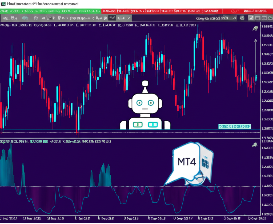Click the bar chart icon in right toolbar
Image resolution: width=273 pixels, height=224 pixels.
pyautogui.click(x=251, y=18)
